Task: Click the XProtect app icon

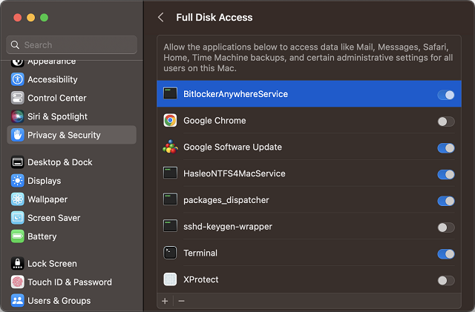Action: click(170, 279)
